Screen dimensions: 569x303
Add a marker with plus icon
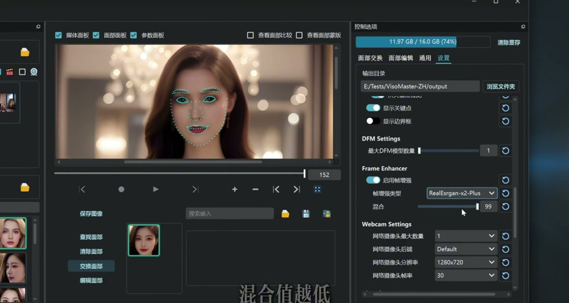click(235, 189)
